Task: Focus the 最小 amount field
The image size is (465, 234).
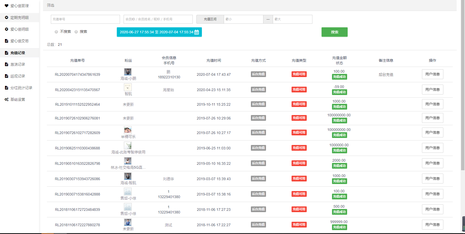Action: click(x=243, y=19)
